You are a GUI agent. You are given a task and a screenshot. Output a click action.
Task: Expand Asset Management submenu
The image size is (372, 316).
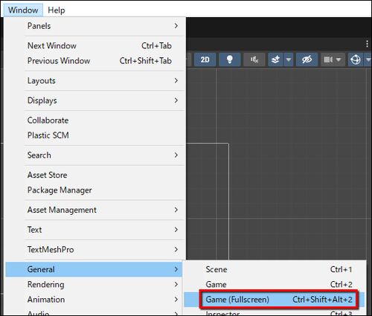coord(95,210)
